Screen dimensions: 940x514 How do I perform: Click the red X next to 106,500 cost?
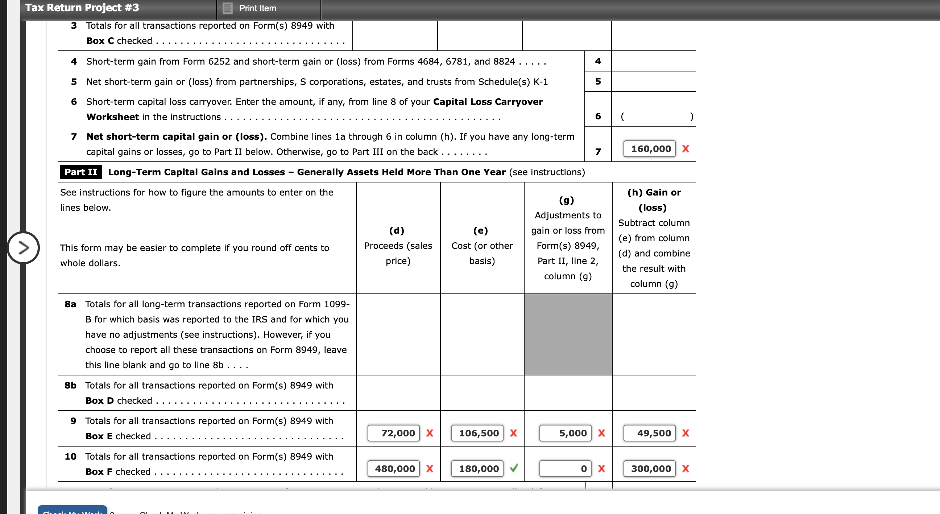513,433
